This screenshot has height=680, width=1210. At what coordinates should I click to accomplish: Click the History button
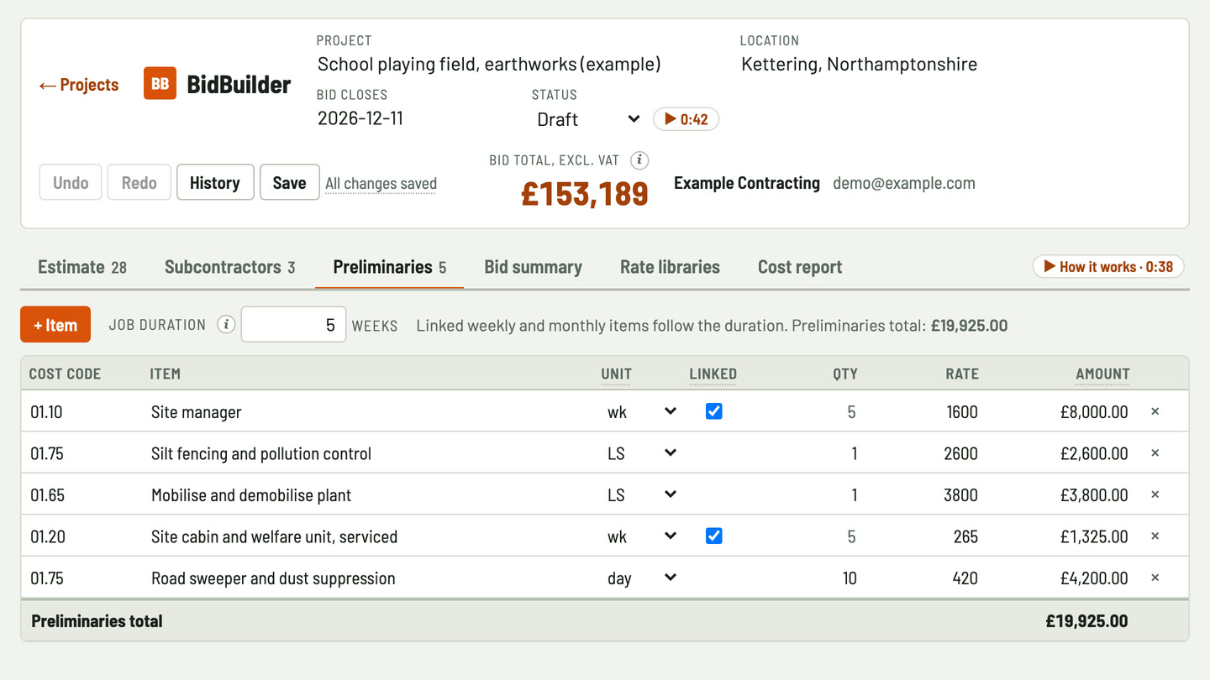(x=215, y=182)
